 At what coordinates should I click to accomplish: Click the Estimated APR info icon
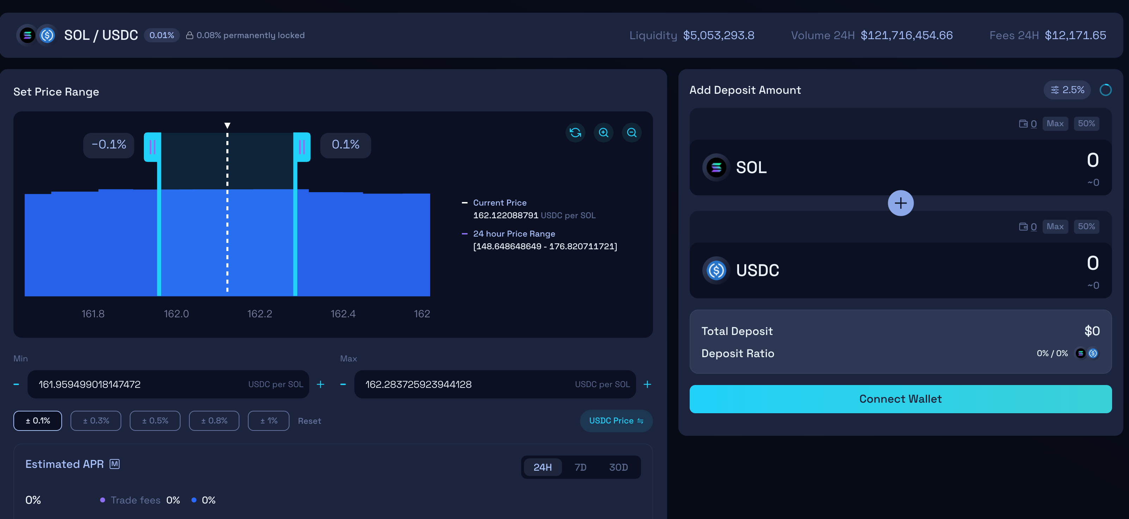(114, 464)
